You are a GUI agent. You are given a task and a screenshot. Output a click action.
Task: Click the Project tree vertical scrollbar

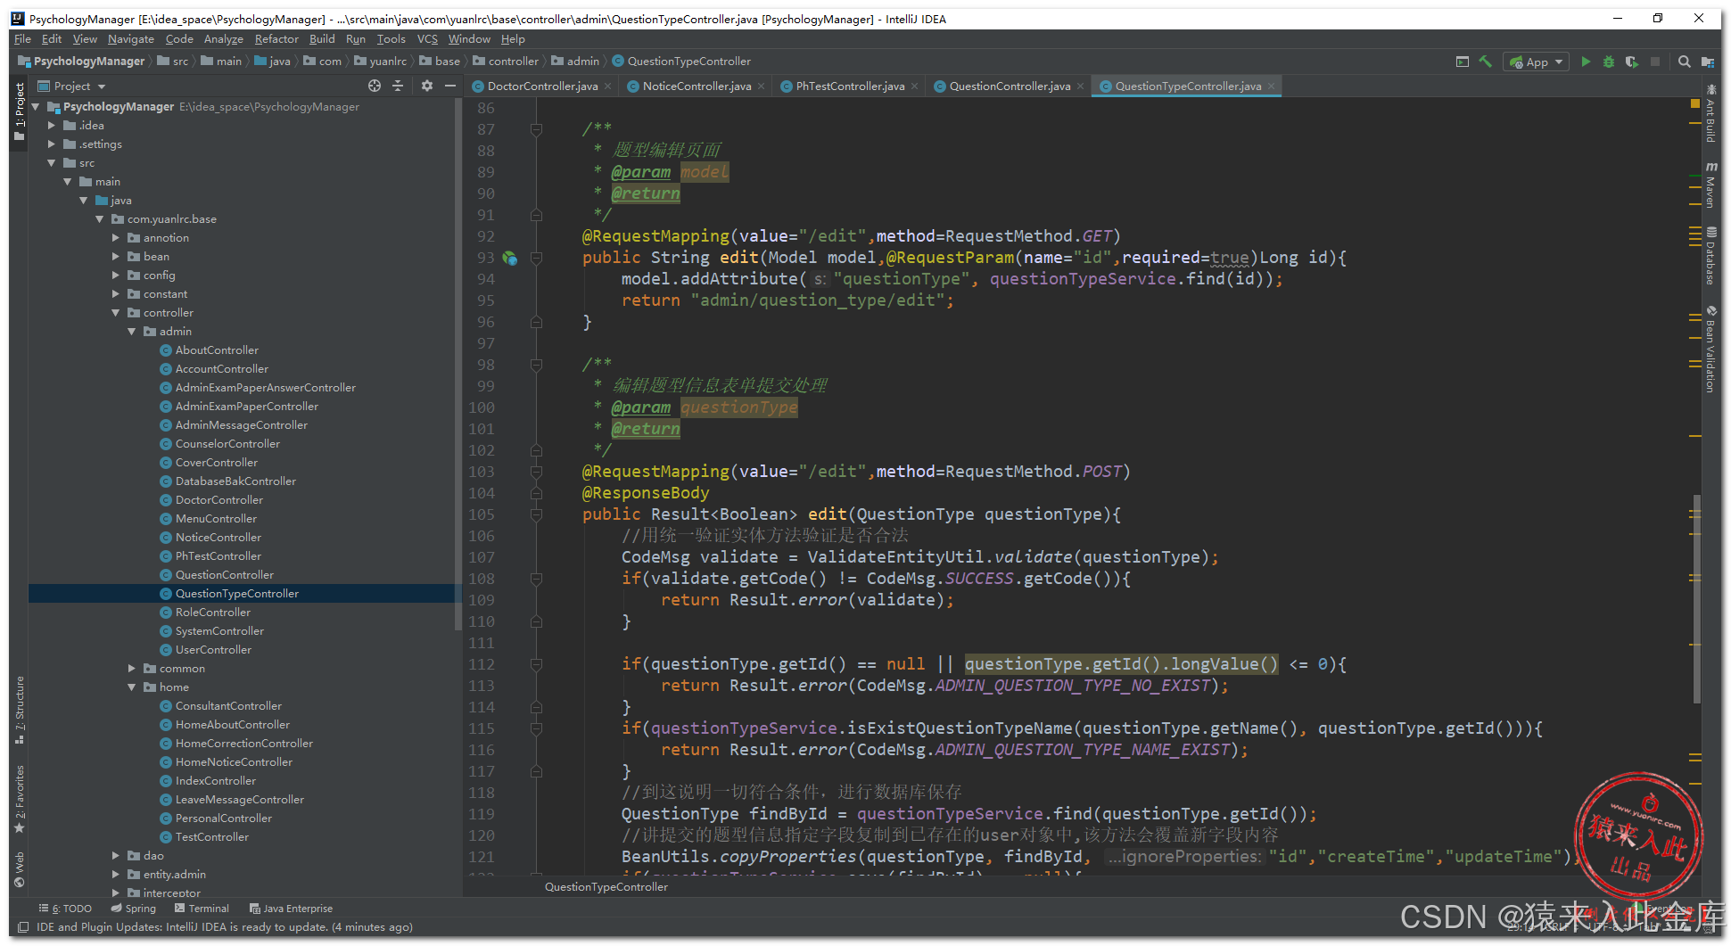click(458, 366)
